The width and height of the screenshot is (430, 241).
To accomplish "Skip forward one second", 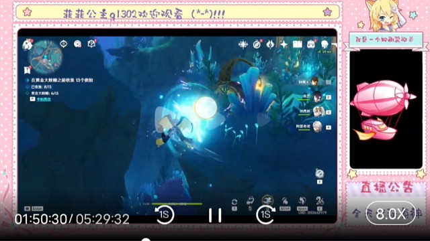I will pyautogui.click(x=265, y=215).
